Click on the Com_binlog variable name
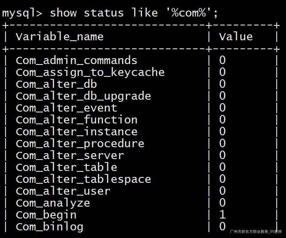The width and height of the screenshot is (286, 238). pyautogui.click(x=50, y=227)
